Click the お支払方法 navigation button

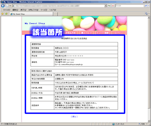tap(70, 33)
